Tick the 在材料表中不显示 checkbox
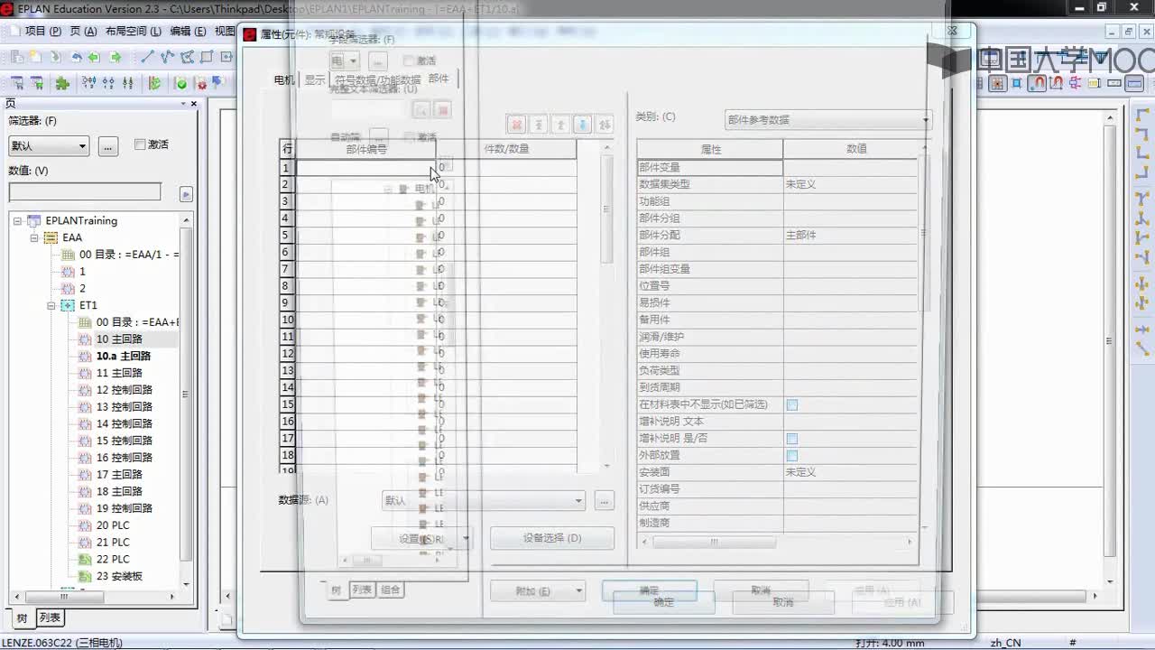The width and height of the screenshot is (1155, 650). click(792, 404)
